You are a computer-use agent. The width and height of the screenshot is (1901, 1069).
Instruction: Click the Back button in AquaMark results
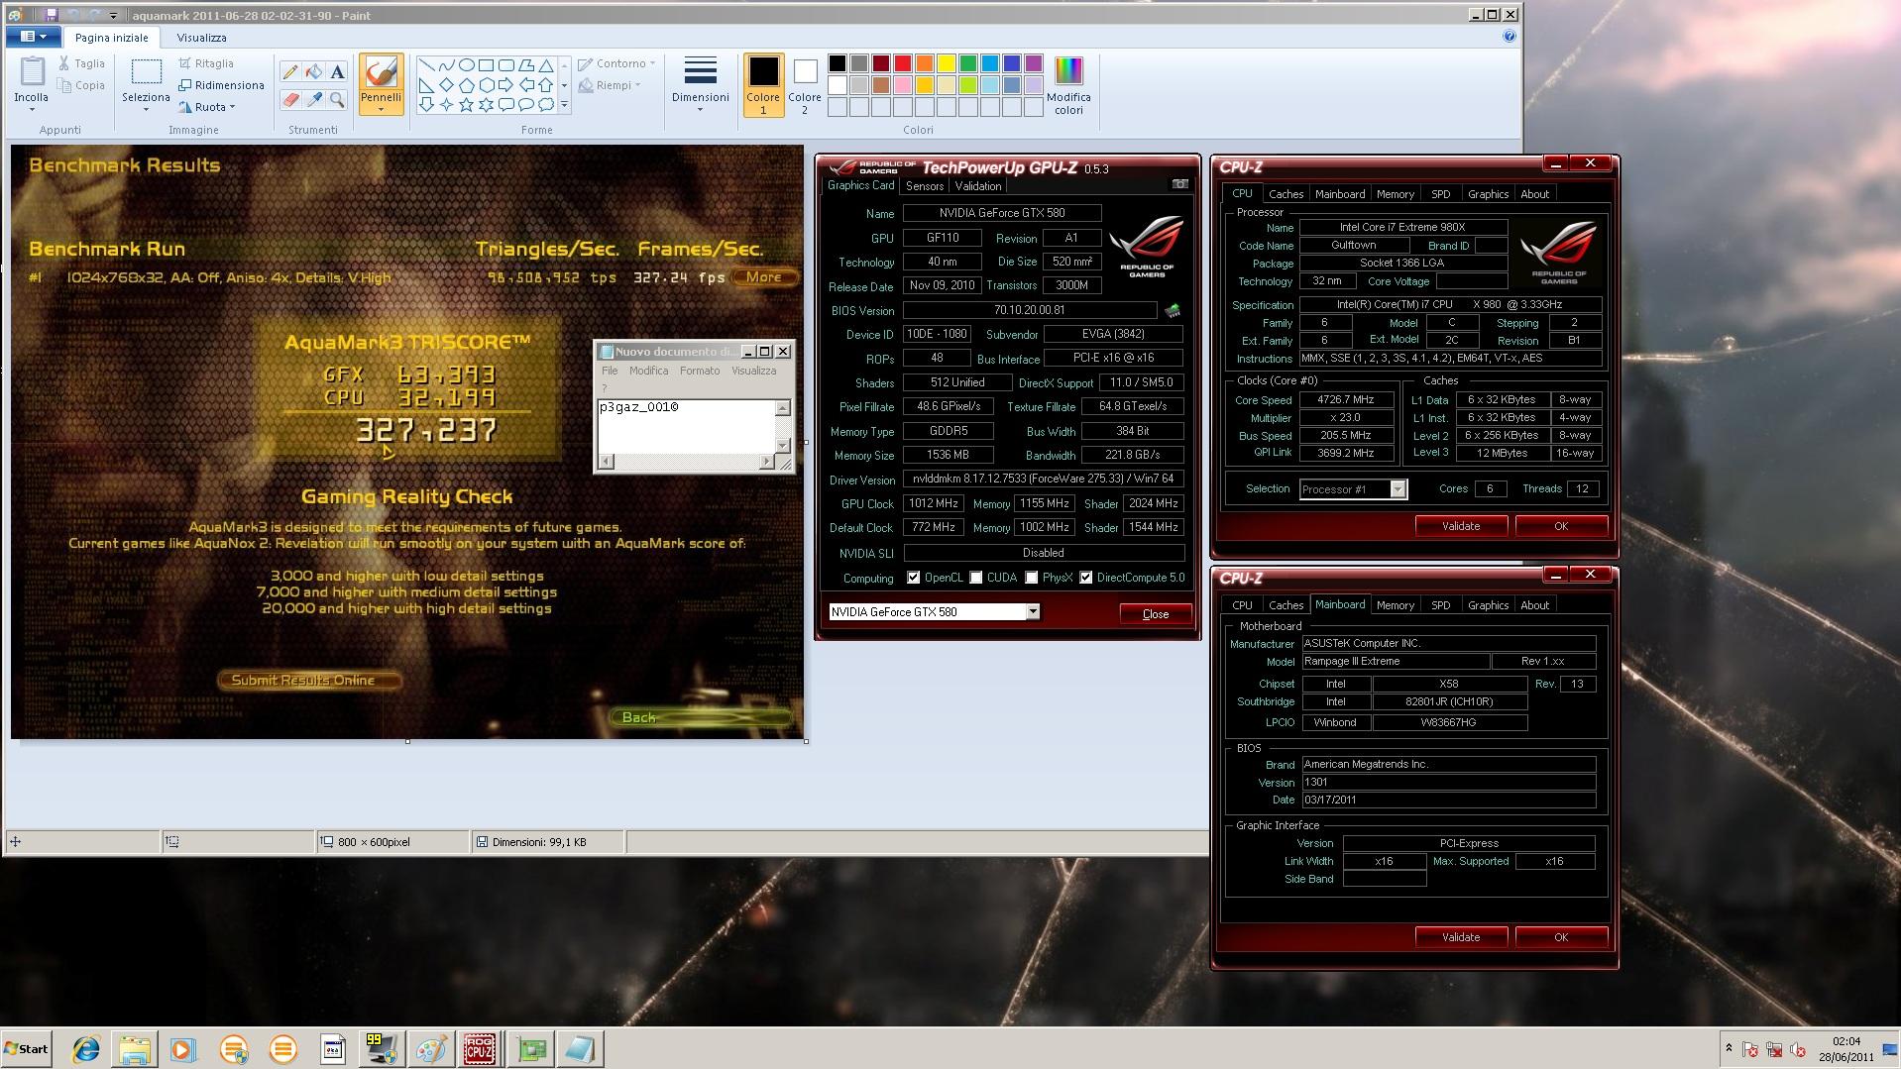(x=701, y=717)
